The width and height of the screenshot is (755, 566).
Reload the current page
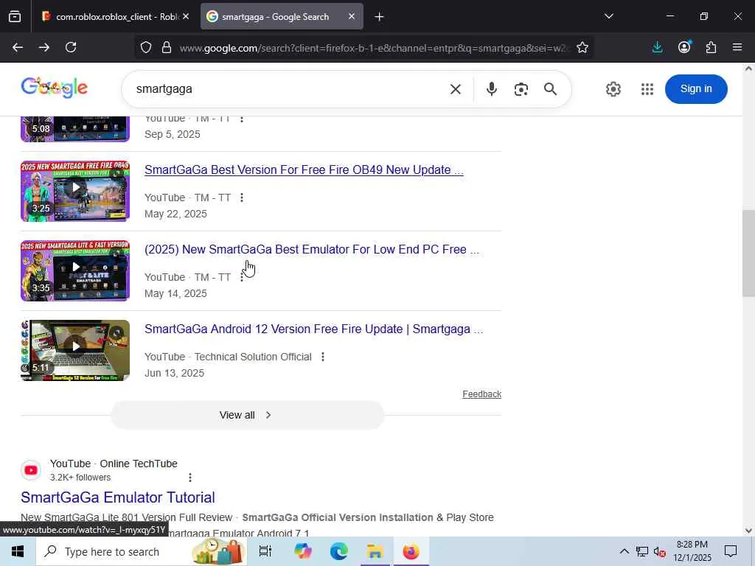pos(71,47)
